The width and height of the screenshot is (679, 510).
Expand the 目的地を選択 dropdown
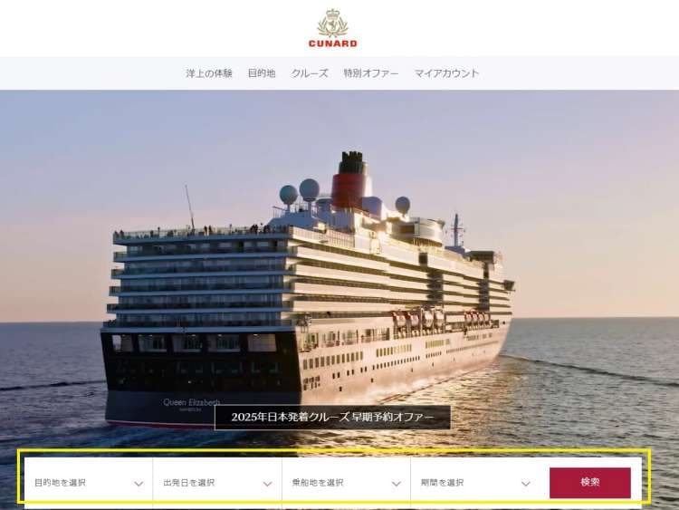[x=89, y=483]
